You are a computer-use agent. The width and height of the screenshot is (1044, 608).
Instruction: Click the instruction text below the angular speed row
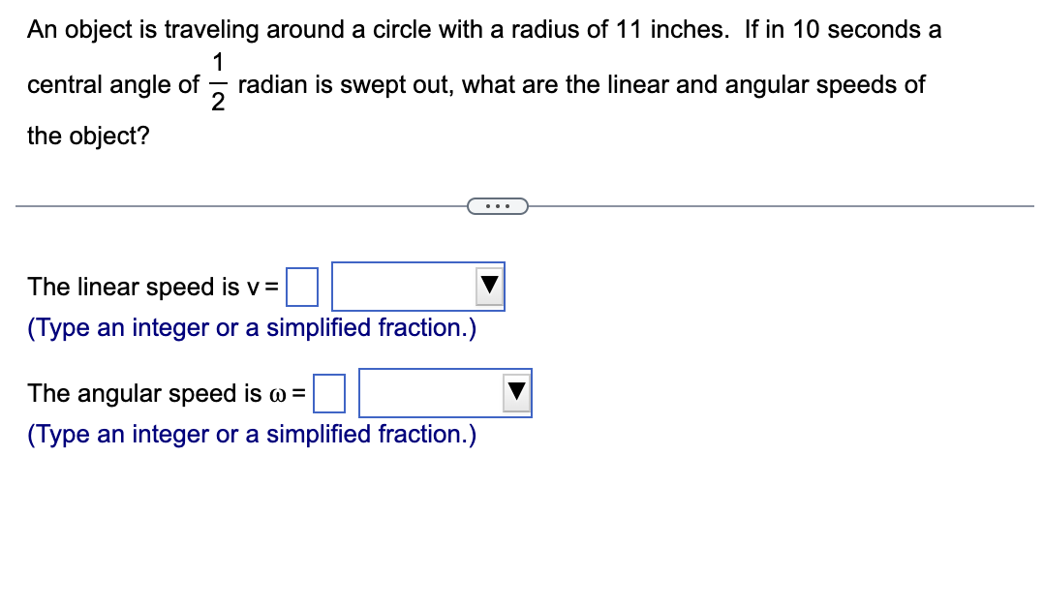(x=251, y=434)
